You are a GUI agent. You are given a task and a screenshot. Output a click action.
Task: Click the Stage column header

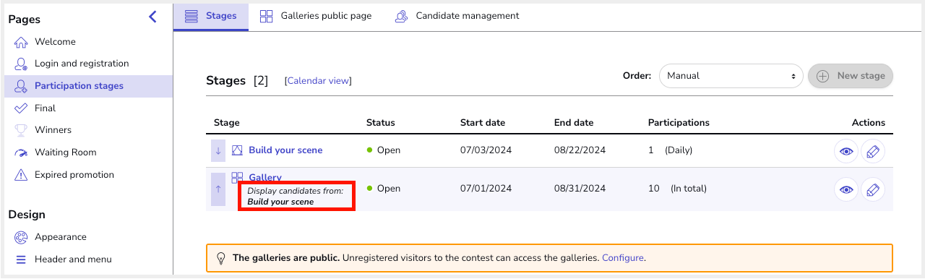227,123
